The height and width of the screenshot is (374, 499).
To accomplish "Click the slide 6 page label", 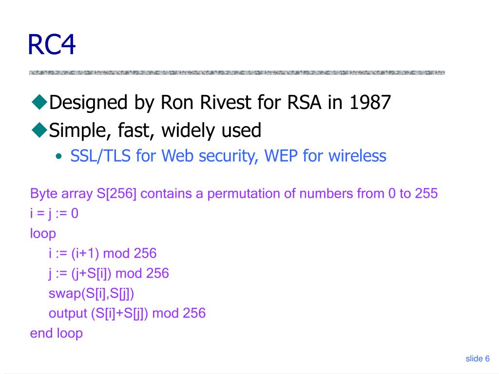I will (x=478, y=358).
